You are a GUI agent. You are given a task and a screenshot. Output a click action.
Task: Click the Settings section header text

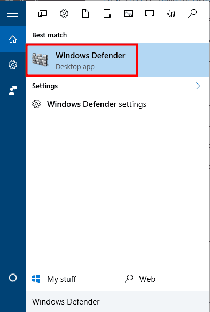[x=45, y=86]
